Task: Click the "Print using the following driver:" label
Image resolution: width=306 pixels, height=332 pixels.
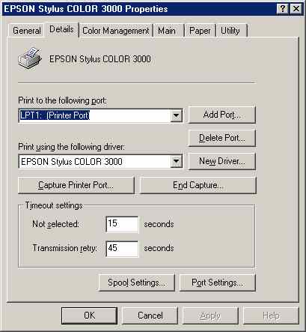Action: click(x=72, y=147)
